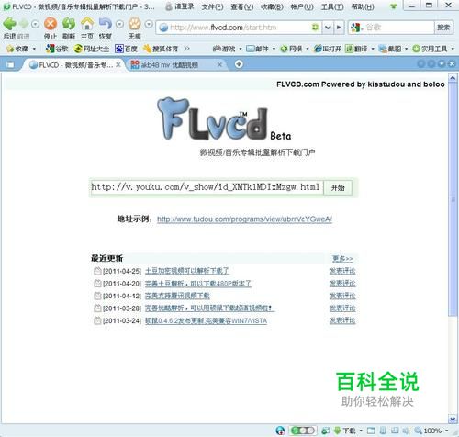This screenshot has height=437, width=459.
Task: Open the 查看(V) menu
Action: [x=241, y=6]
